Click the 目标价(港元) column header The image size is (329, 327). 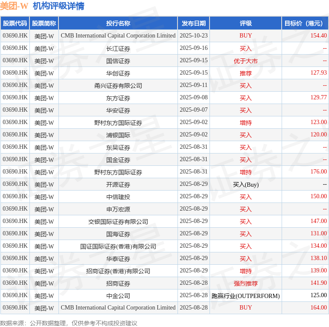(305, 23)
